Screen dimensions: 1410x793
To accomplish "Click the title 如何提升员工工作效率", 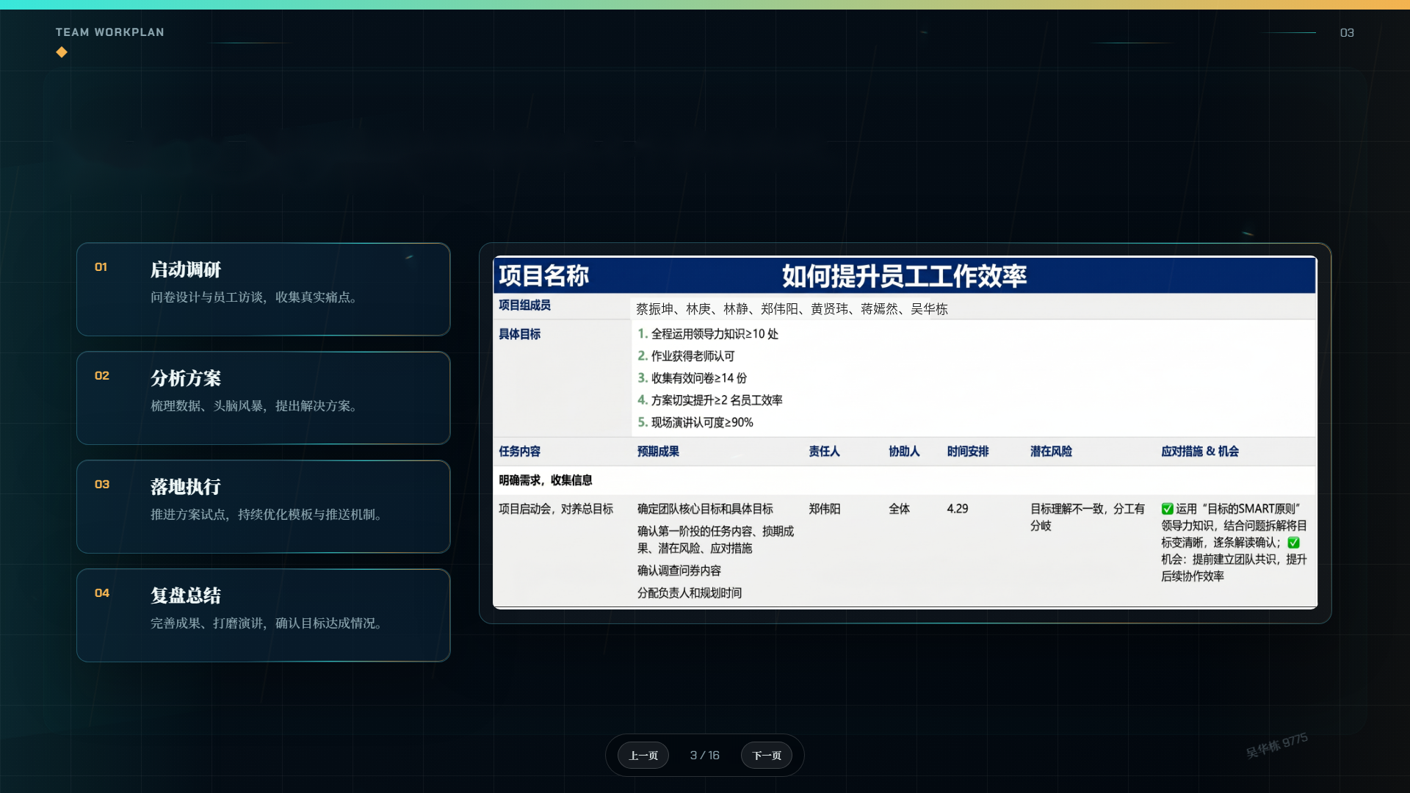I will (x=904, y=275).
